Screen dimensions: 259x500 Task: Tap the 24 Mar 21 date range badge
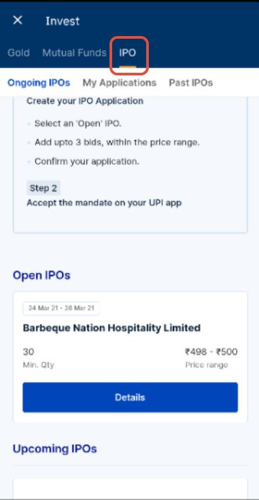click(x=61, y=308)
